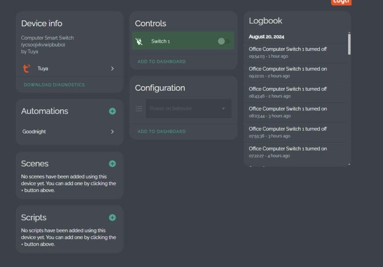Expand the Tuya integration chevron
Viewport: 383px width, 267px height.
tap(112, 69)
